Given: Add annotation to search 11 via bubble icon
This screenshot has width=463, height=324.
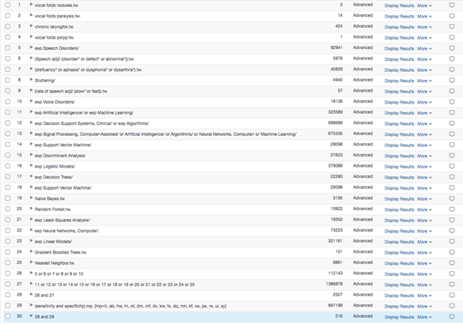Looking at the screenshot, I should pos(451,112).
